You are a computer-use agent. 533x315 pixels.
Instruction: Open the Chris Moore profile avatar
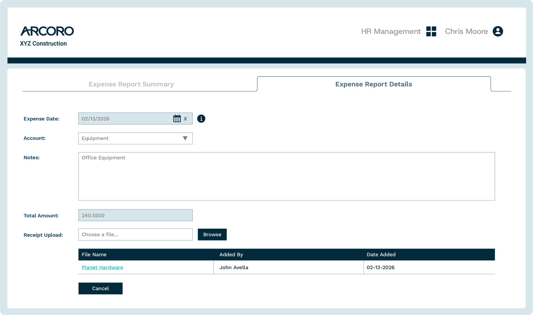tap(498, 31)
